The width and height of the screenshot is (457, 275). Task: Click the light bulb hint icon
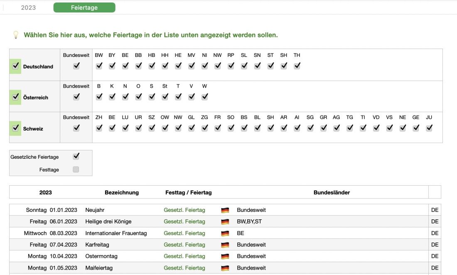click(16, 35)
